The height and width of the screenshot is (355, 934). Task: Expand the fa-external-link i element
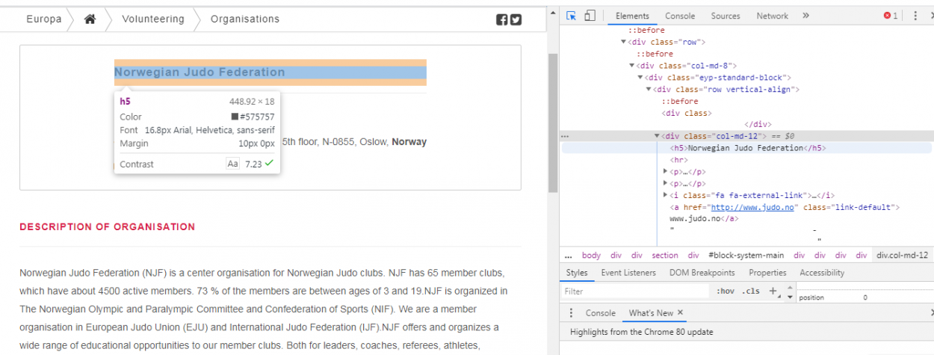[666, 195]
